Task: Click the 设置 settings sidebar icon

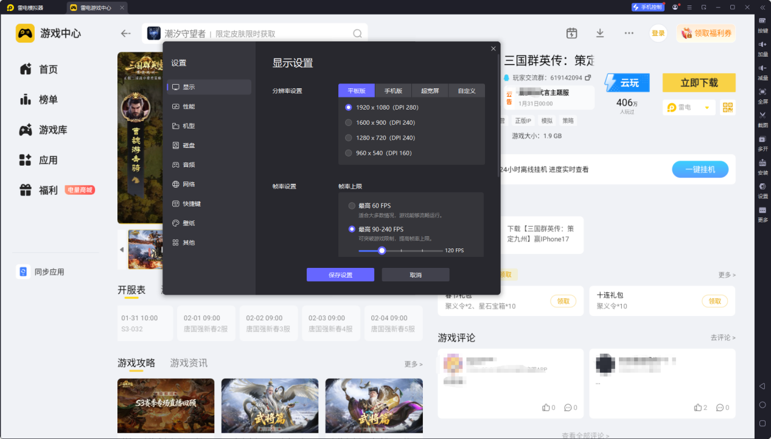Action: click(762, 190)
